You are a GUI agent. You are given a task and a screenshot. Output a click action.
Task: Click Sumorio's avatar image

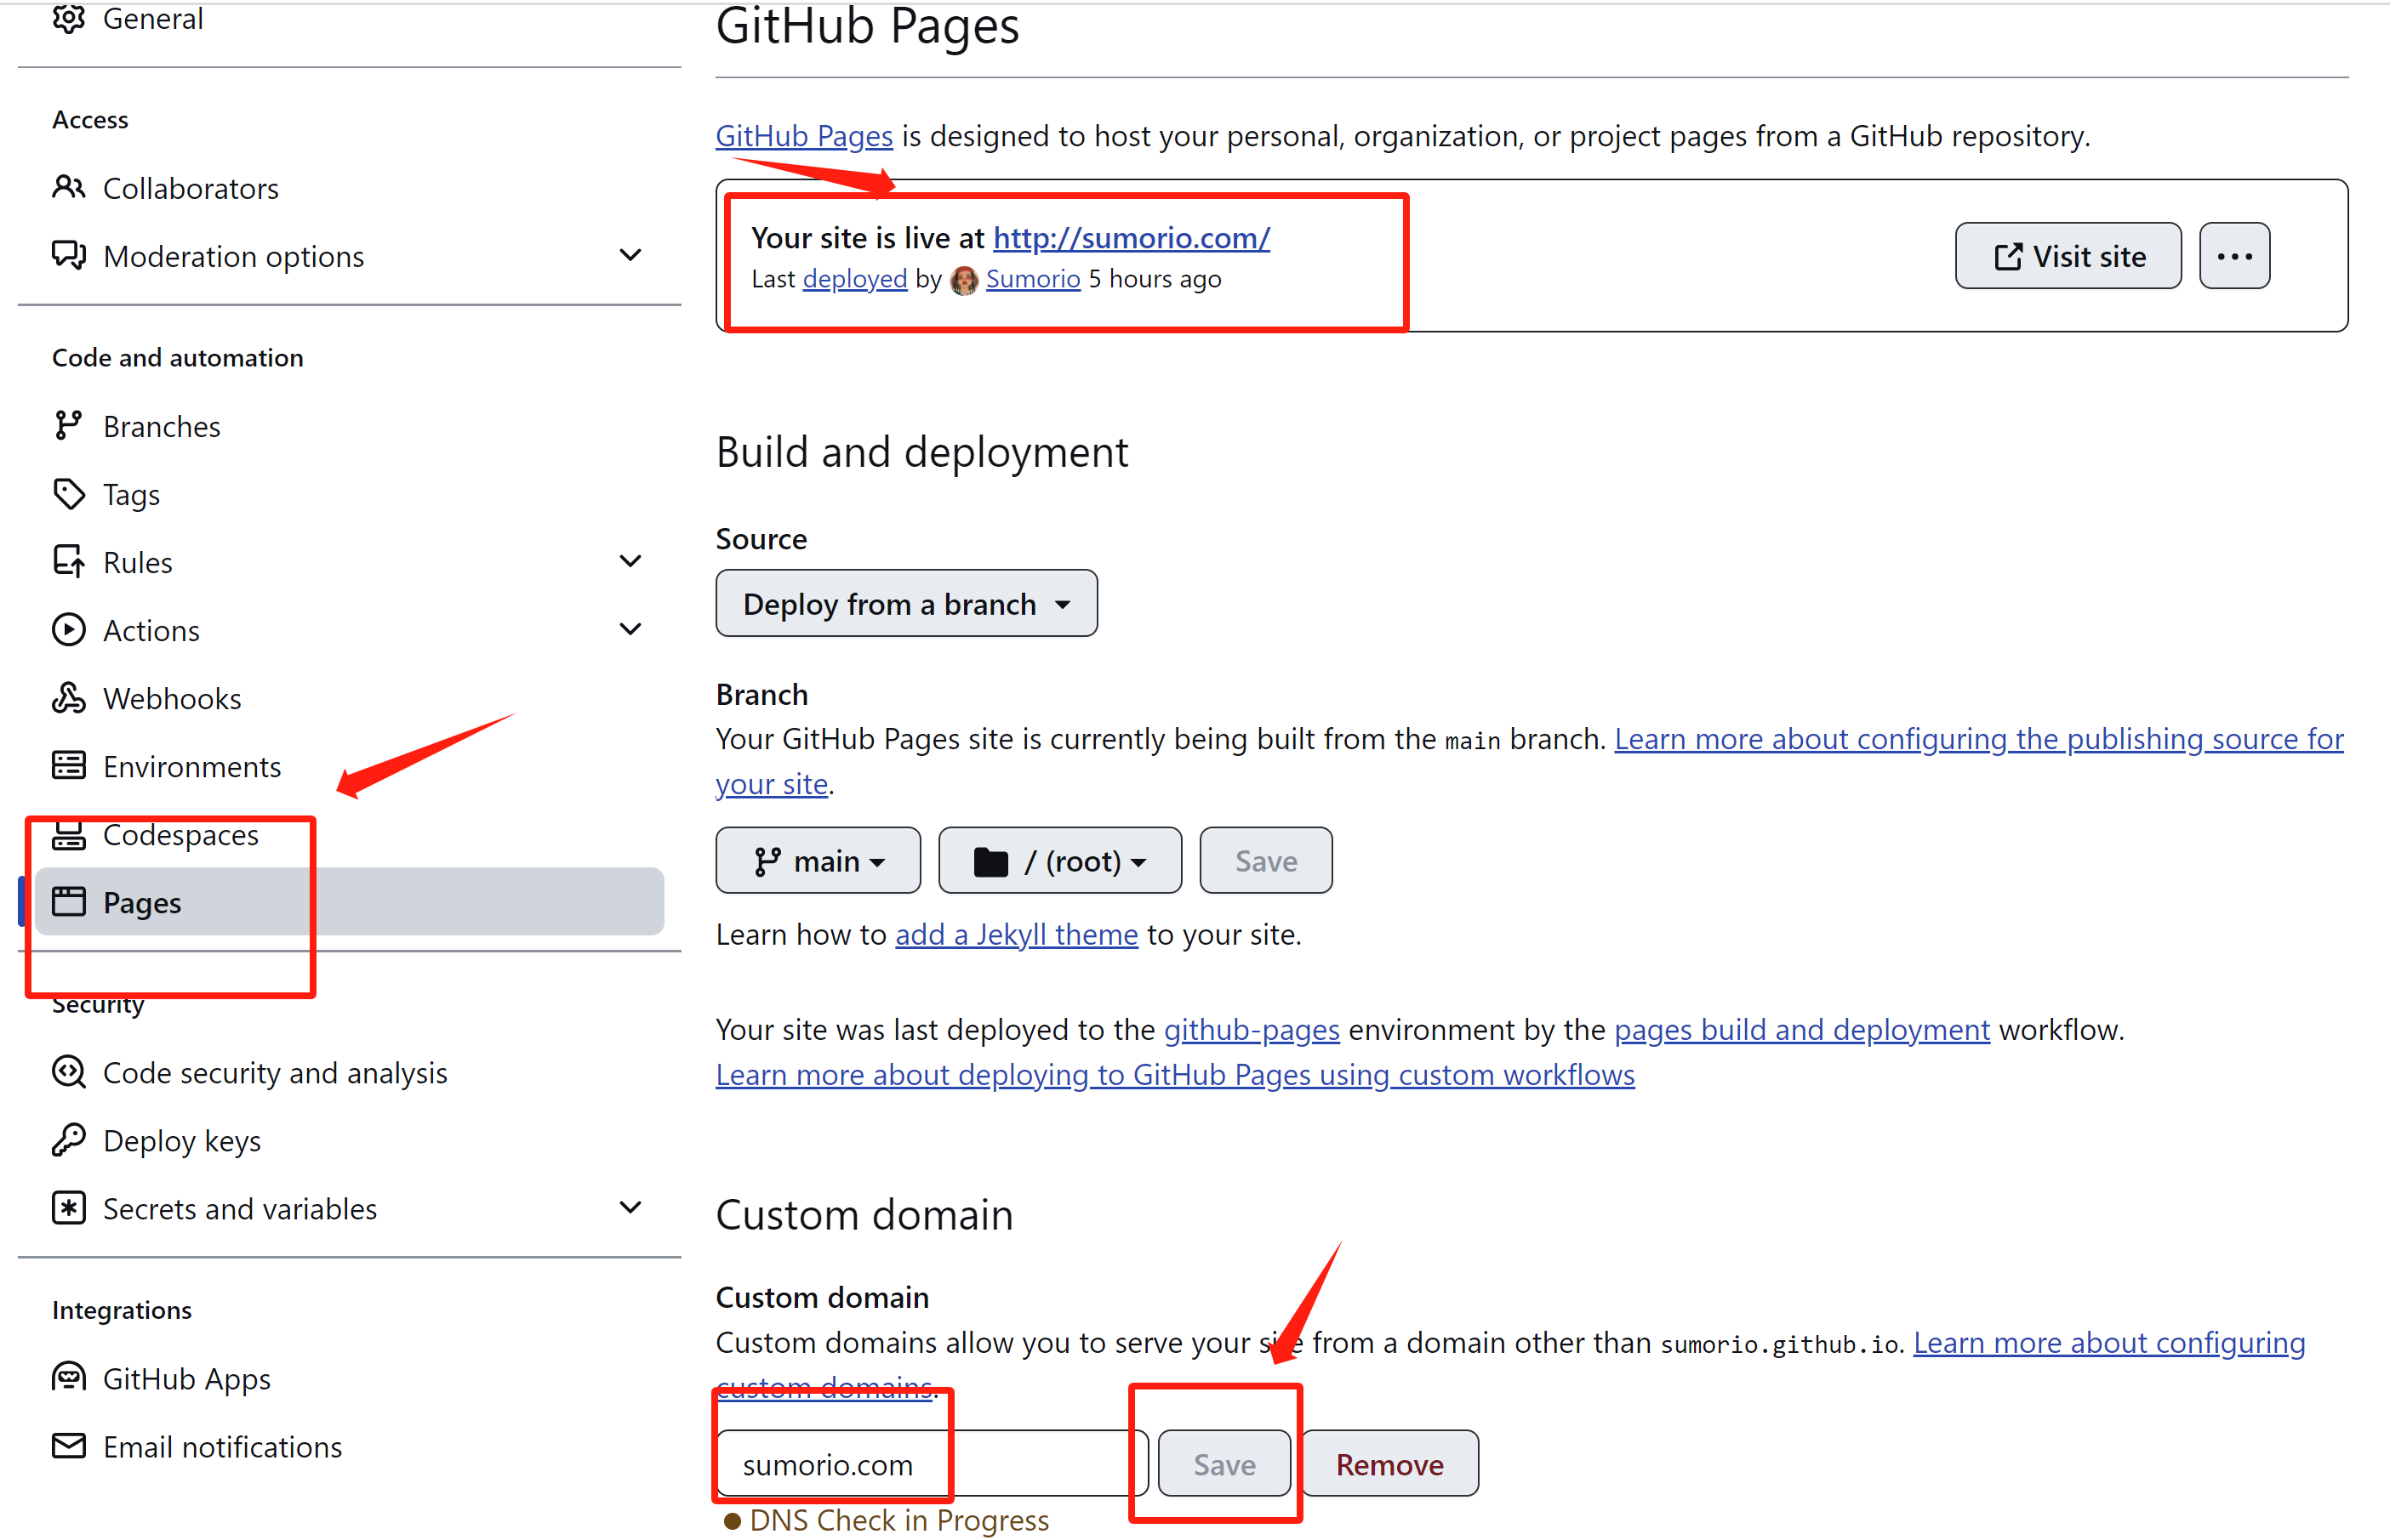963,280
